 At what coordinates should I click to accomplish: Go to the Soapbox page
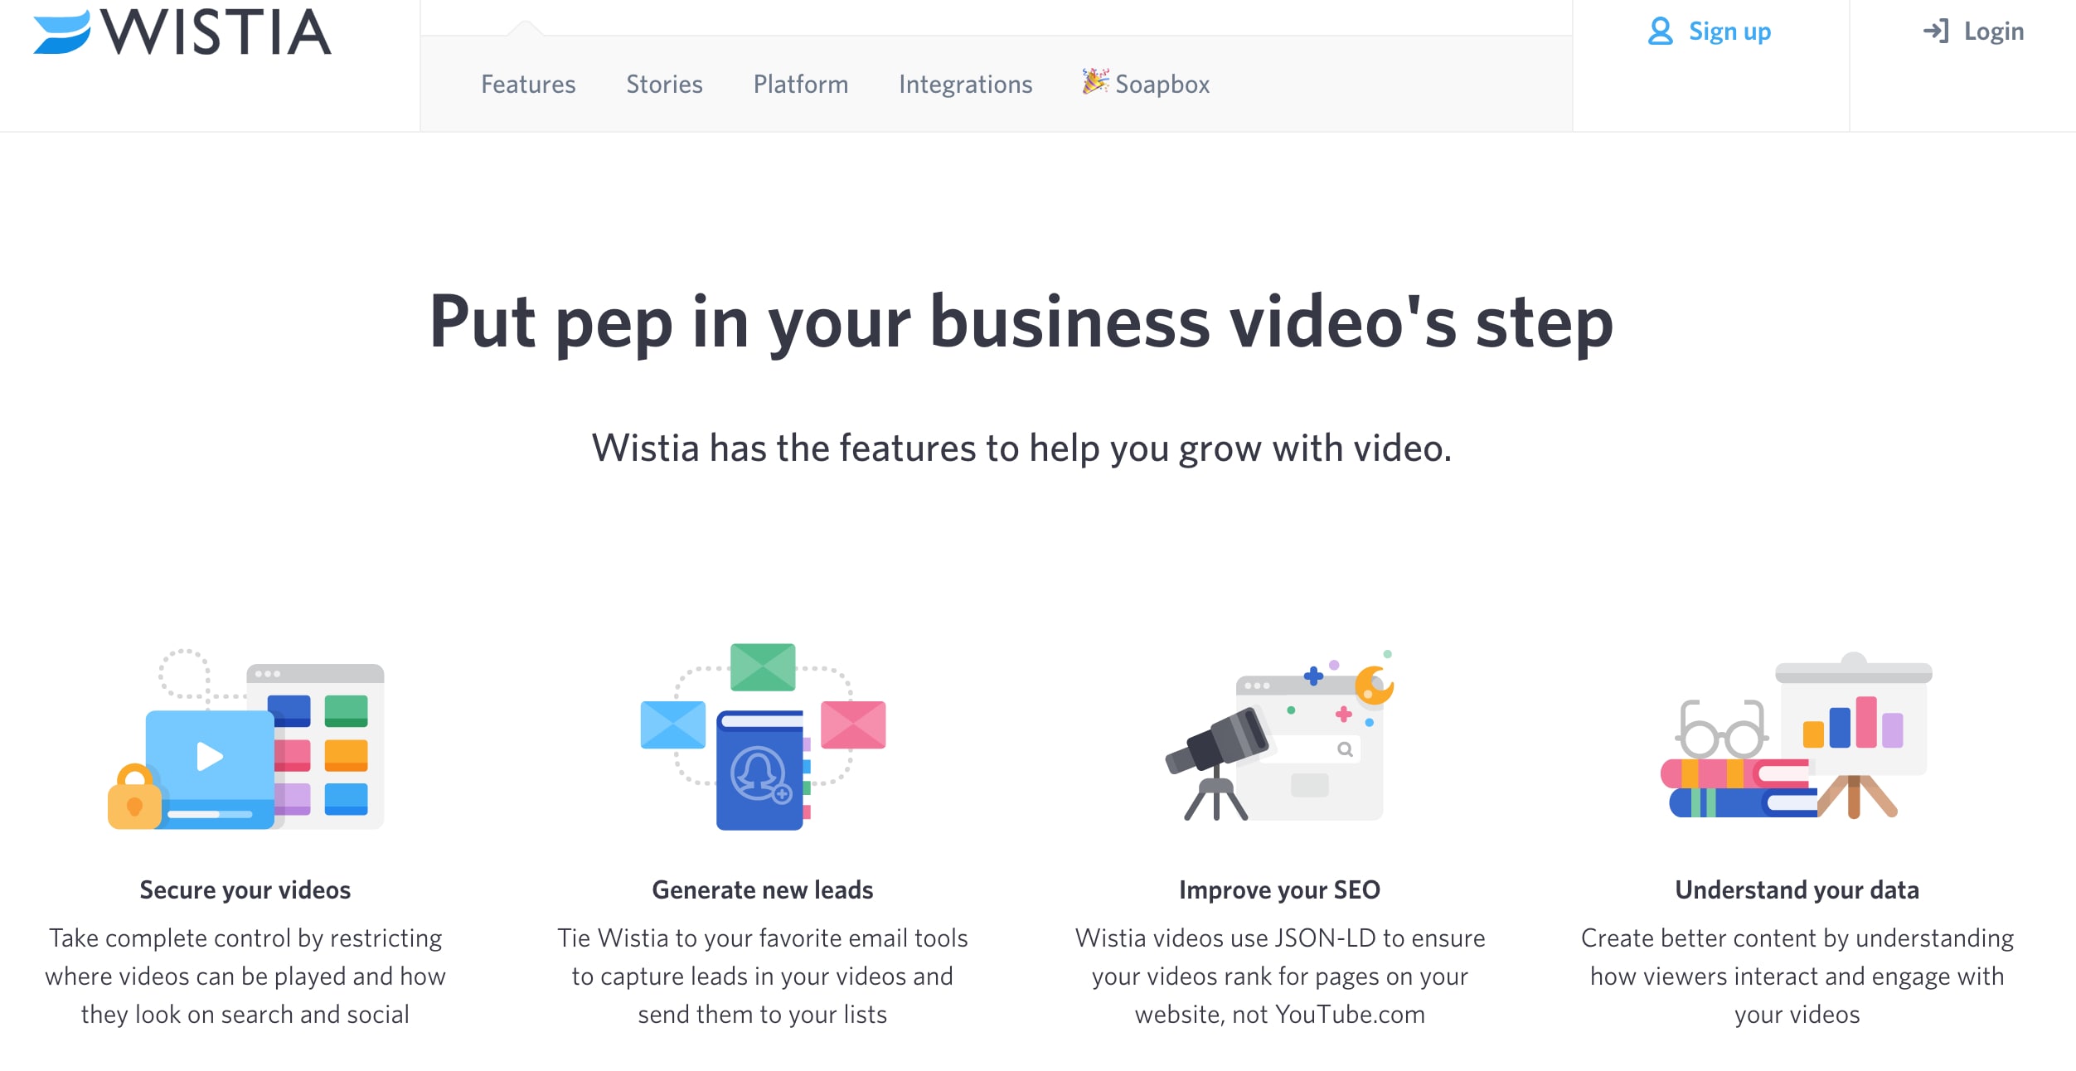[x=1162, y=85]
